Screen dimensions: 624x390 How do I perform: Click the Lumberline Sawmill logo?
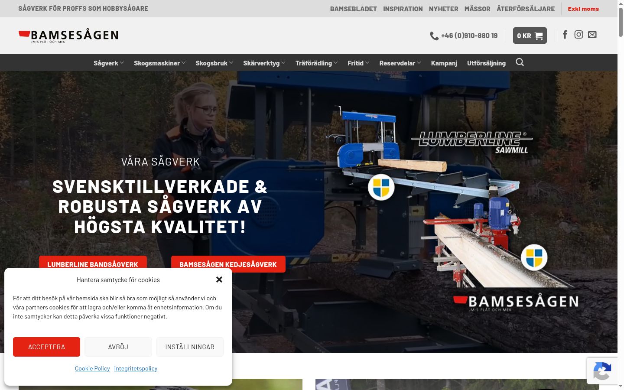[472, 143]
